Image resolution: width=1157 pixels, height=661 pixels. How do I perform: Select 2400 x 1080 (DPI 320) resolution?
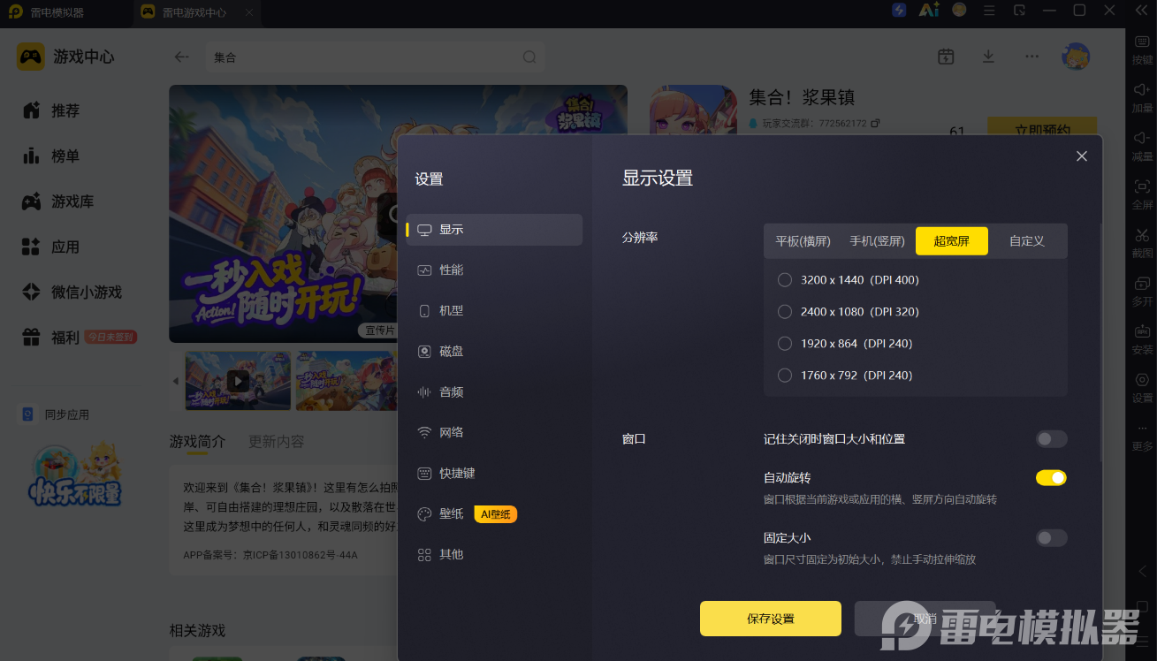pos(784,312)
